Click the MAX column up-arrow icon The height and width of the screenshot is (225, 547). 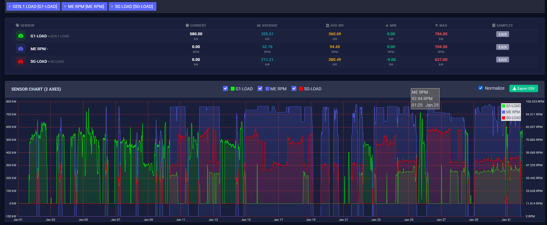(436, 25)
